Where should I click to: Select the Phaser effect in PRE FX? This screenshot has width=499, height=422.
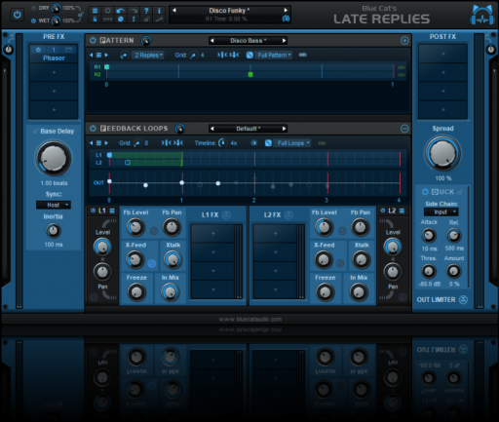(54, 58)
